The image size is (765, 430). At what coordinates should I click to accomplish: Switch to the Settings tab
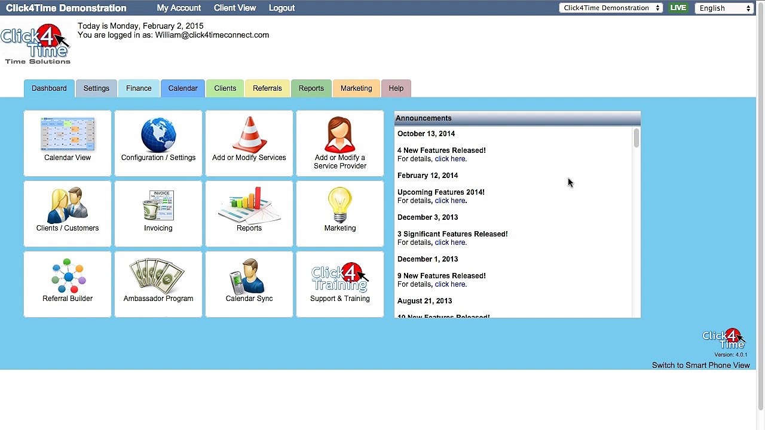[x=96, y=88]
